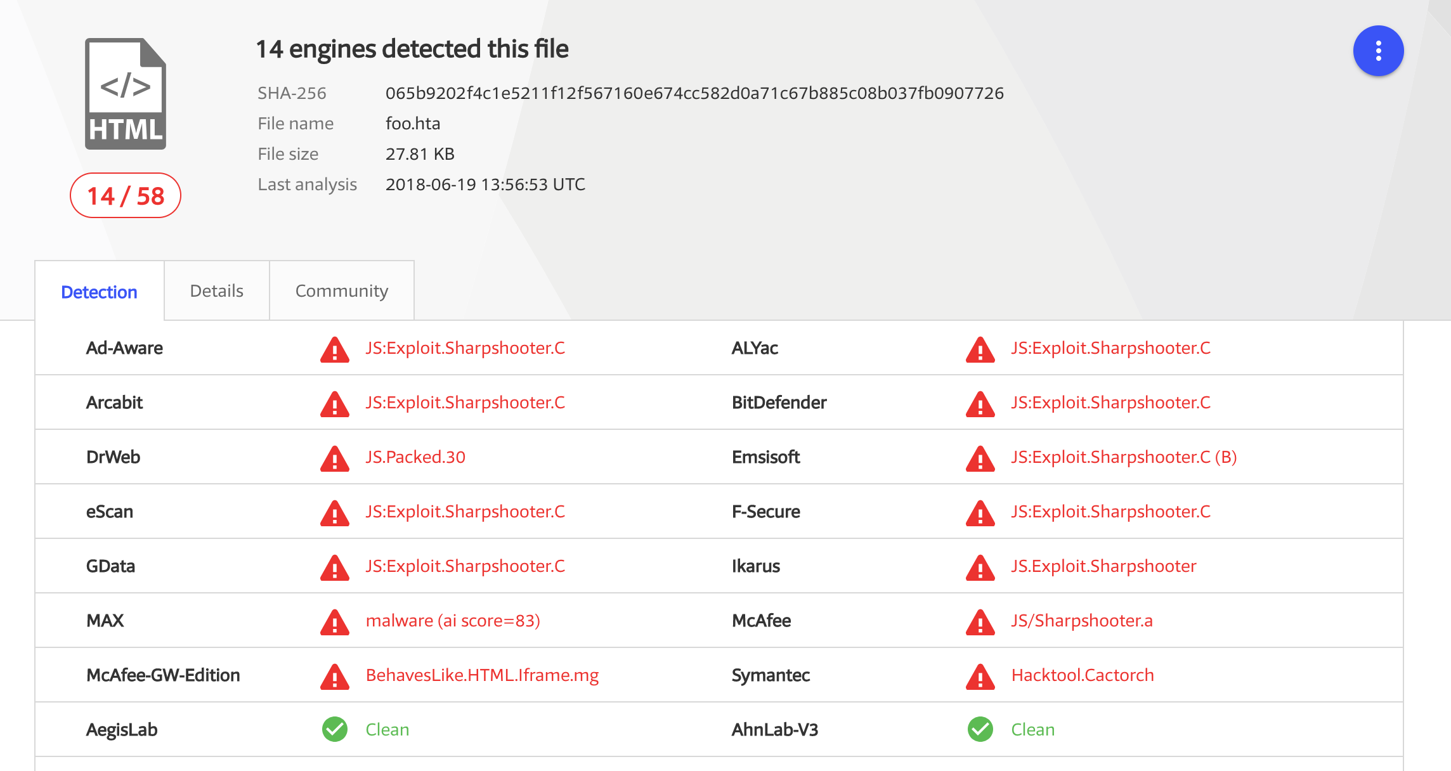Open the Community tab
This screenshot has width=1451, height=771.
coord(342,290)
